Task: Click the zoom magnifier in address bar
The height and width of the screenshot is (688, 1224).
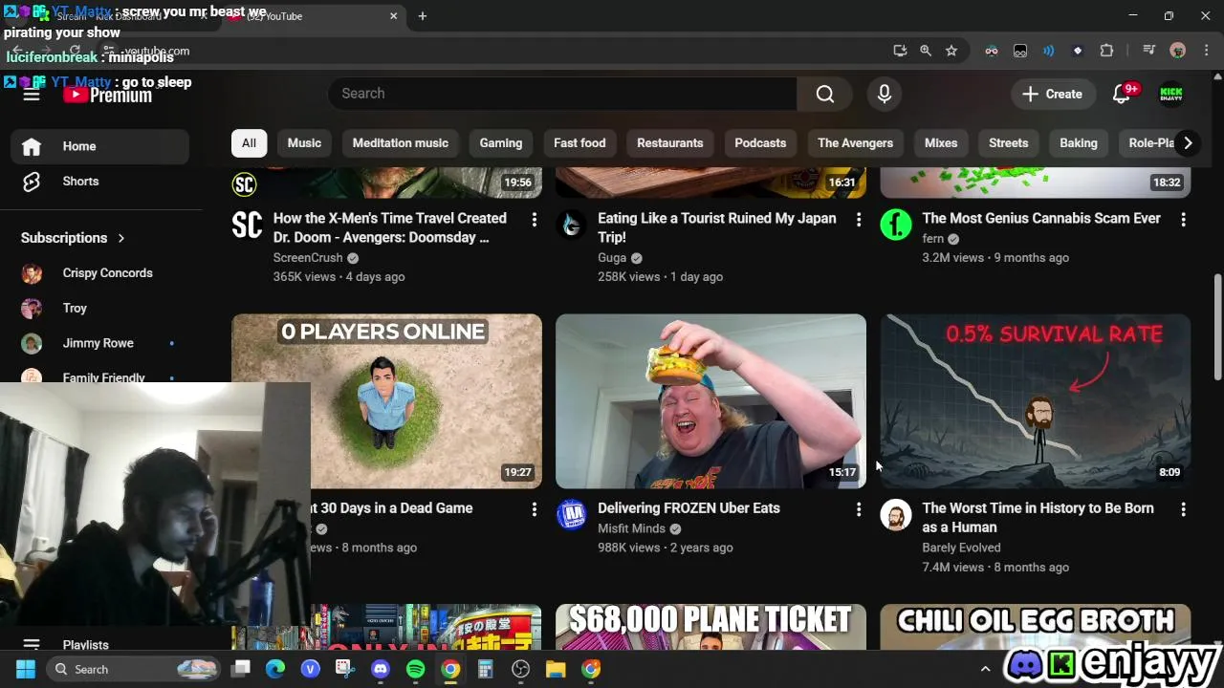Action: pyautogui.click(x=926, y=51)
